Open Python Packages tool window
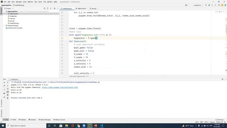Viewport: 227px width, 128px height. pos(45,120)
